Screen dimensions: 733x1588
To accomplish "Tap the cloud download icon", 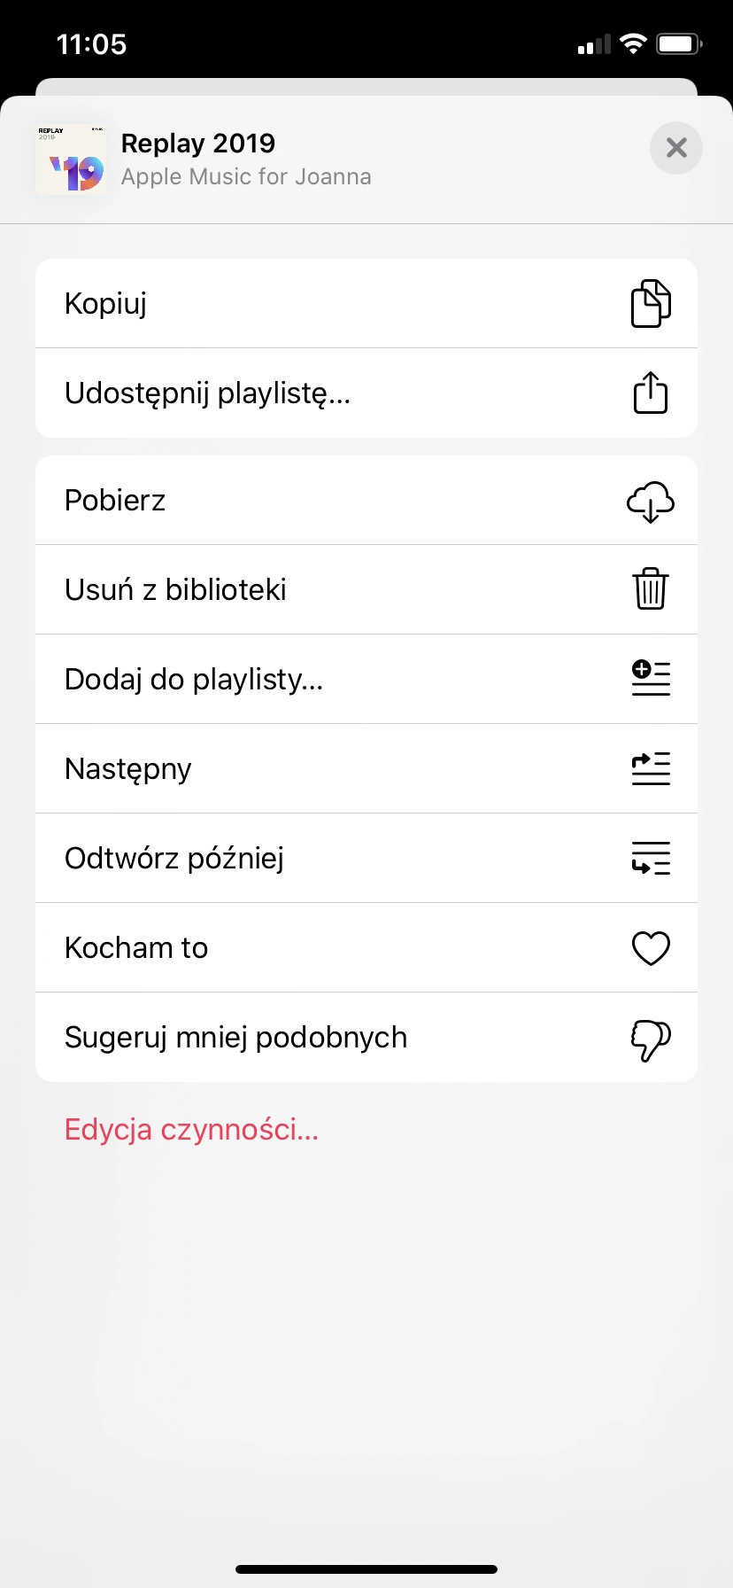I will point(651,501).
